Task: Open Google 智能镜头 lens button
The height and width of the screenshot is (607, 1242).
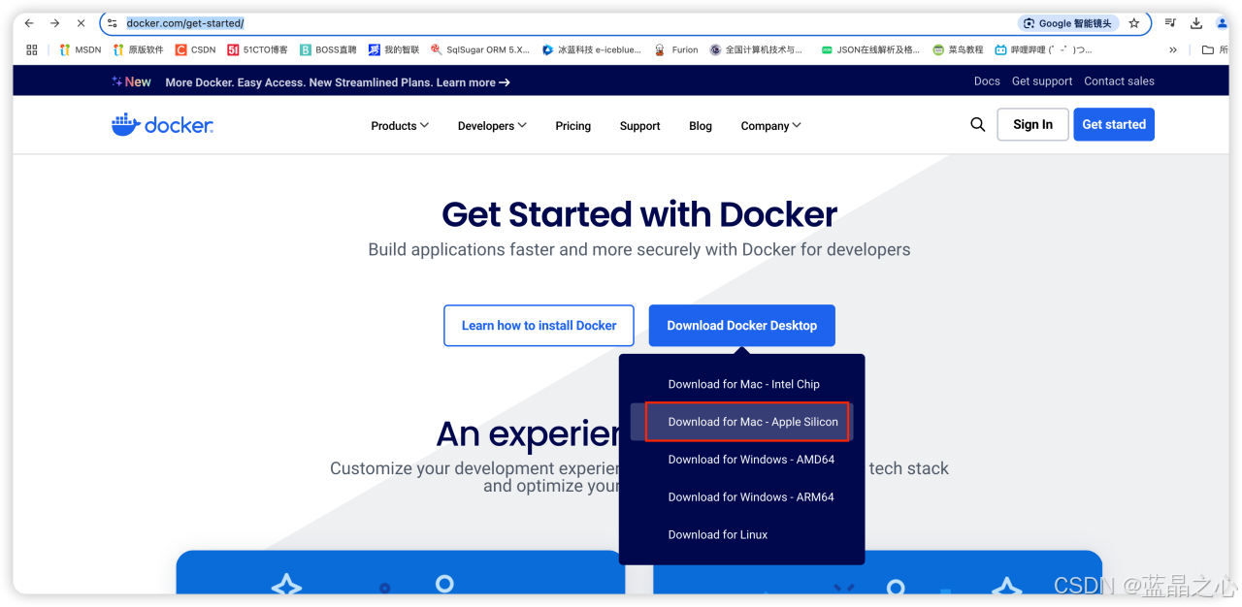Action: [1068, 23]
